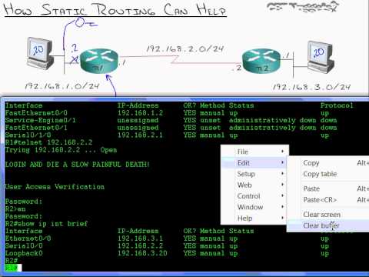Click the 192.168.3.1 address value
The height and width of the screenshot is (277, 369).
pos(140,239)
